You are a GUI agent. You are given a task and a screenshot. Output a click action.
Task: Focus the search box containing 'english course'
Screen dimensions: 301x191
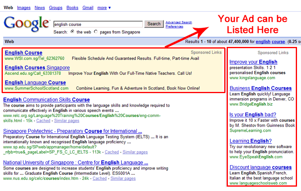98,24
